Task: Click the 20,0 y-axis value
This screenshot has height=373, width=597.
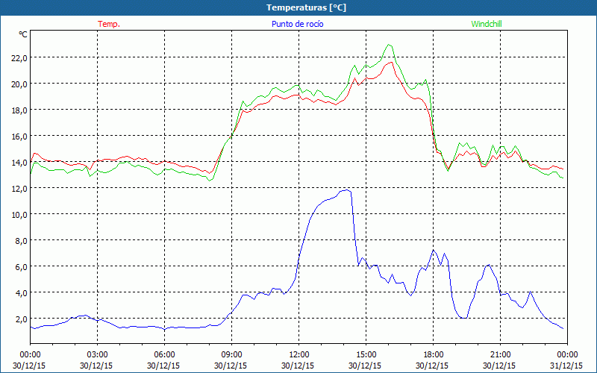Action: click(19, 84)
